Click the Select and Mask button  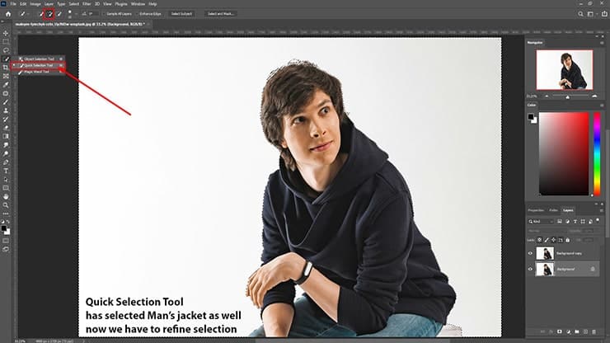pos(219,14)
